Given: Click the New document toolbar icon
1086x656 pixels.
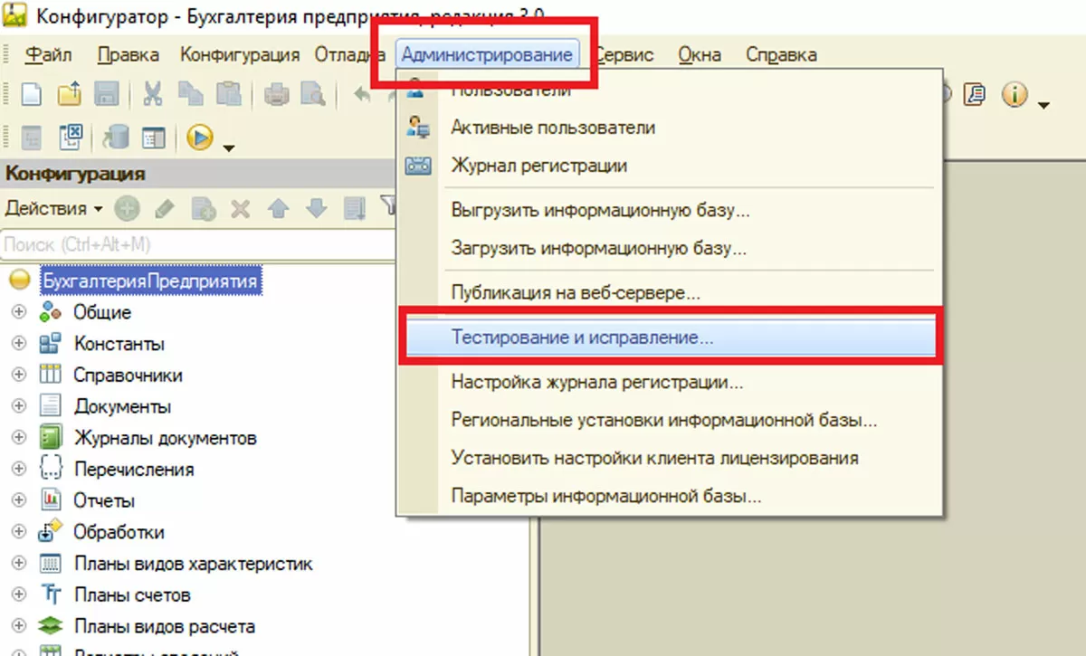Looking at the screenshot, I should pos(32,94).
